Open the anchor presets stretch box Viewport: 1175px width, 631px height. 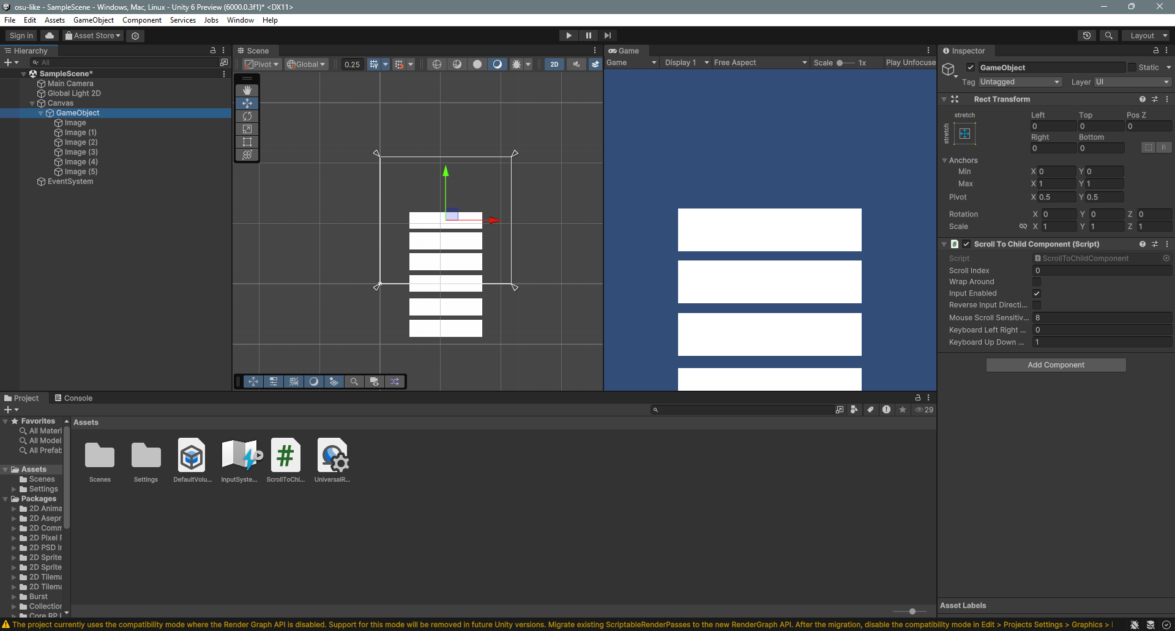pos(964,134)
